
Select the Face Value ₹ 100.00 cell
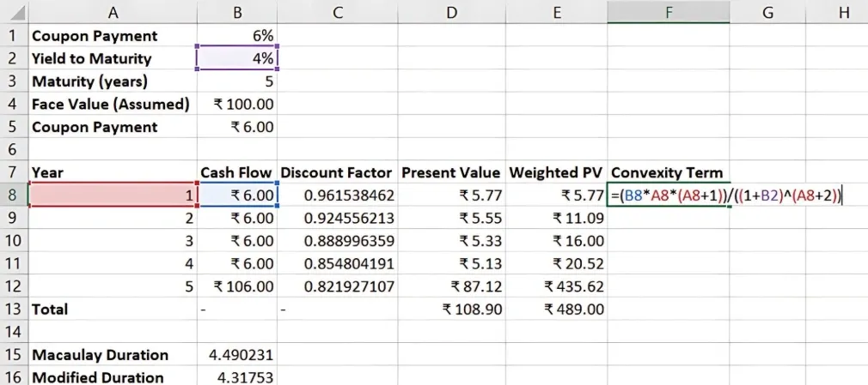pos(237,105)
